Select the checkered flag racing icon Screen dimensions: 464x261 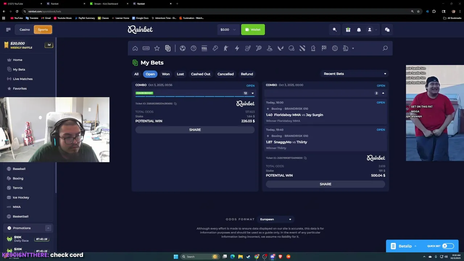click(324, 48)
